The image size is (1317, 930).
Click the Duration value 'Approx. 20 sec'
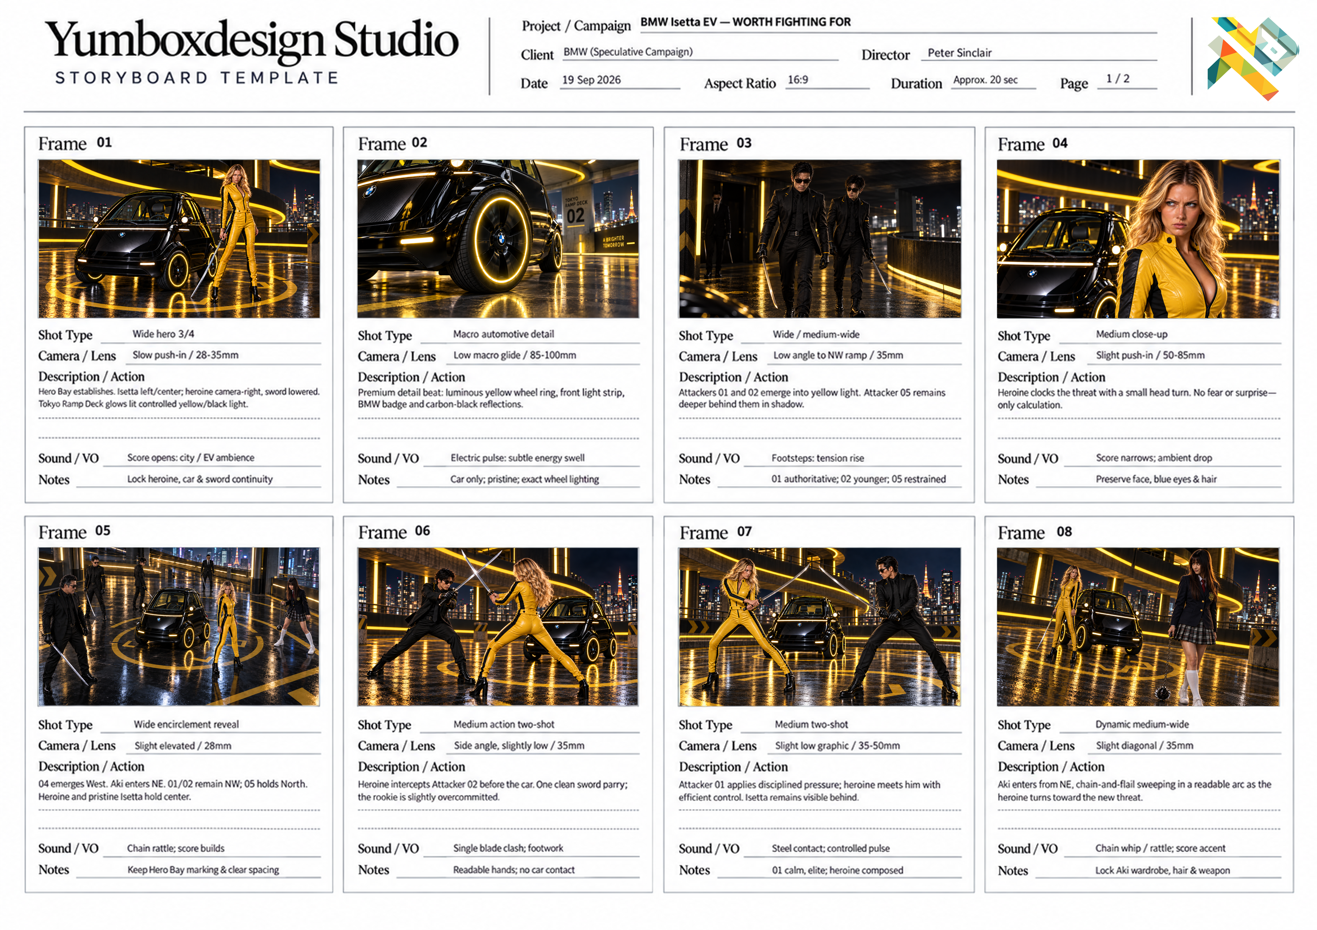pos(986,80)
